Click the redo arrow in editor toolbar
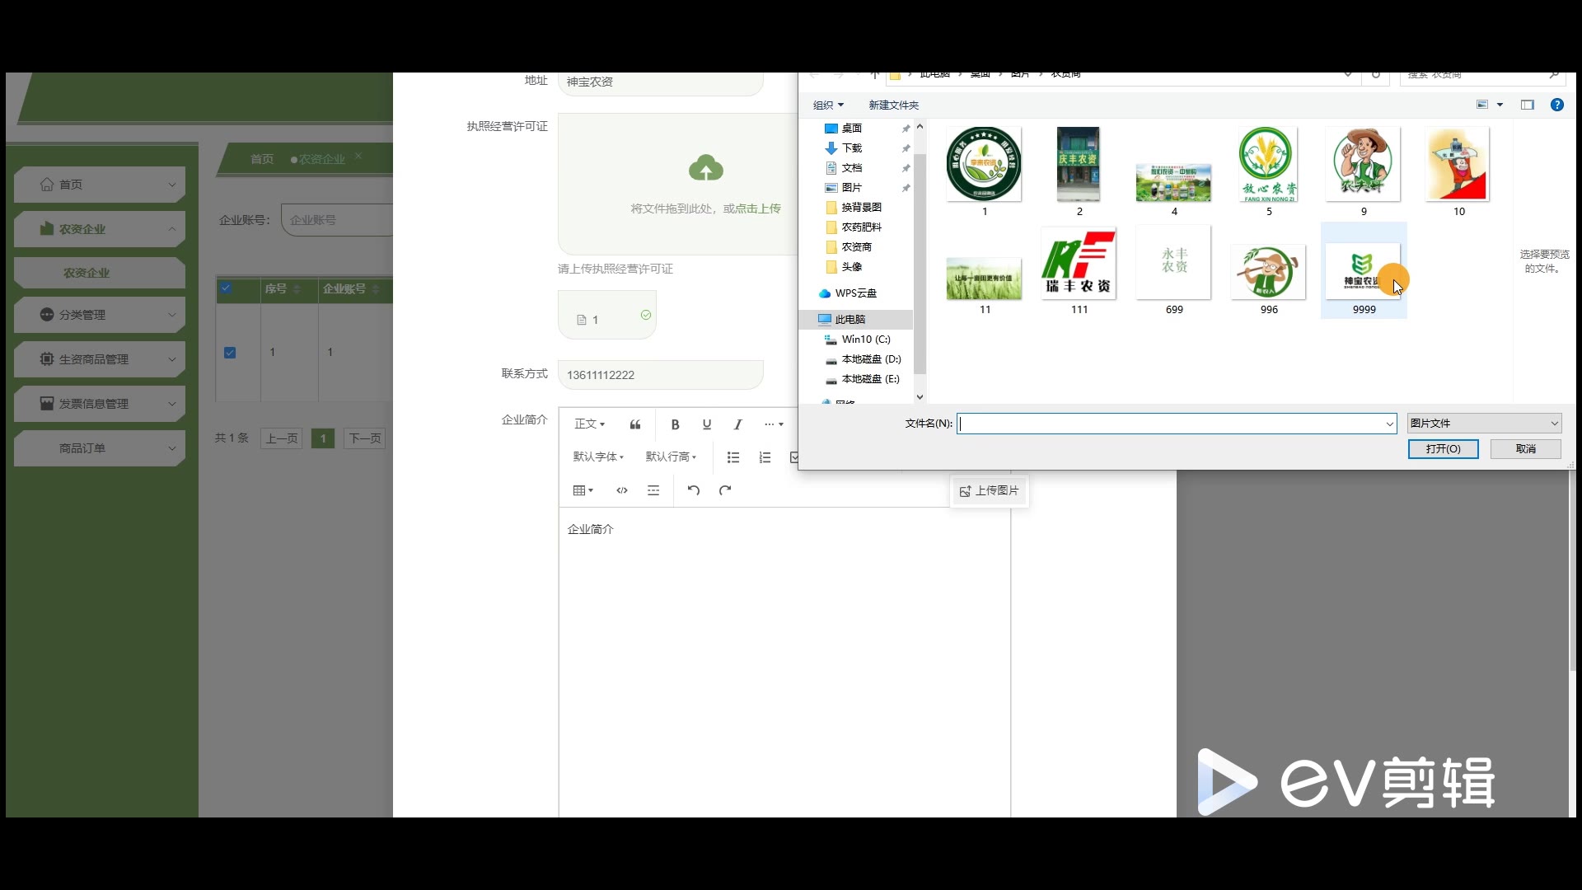 tap(725, 490)
